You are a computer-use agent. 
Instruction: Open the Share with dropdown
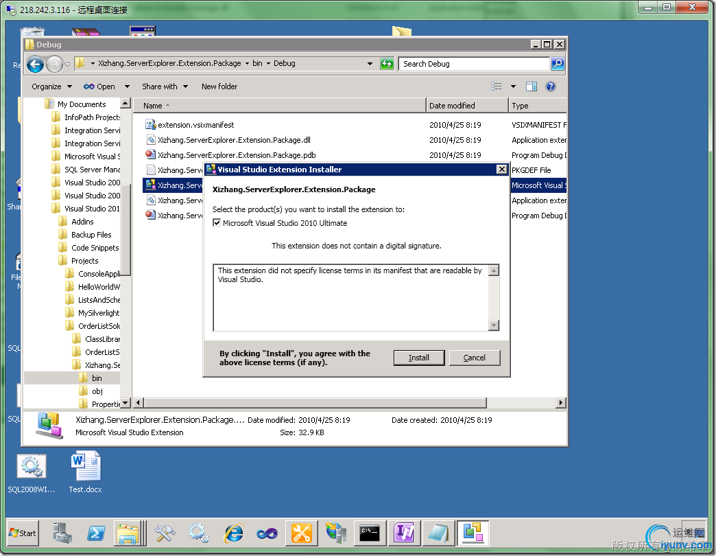165,86
